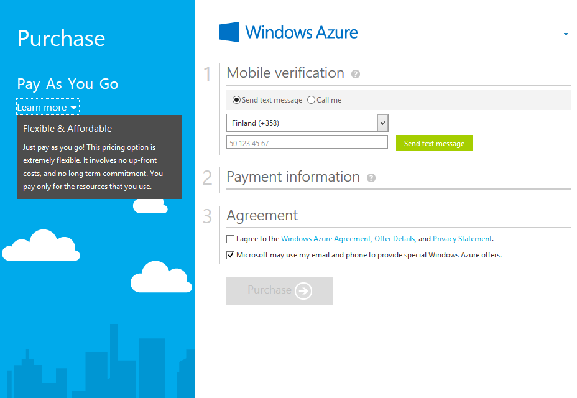The width and height of the screenshot is (577, 398).
Task: Click the Flexible & Affordable heading
Action: (67, 129)
